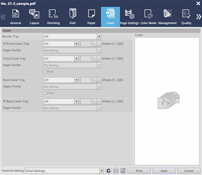This screenshot has width=202, height=175.
Task: Click the reset favorite setting refresh icon
Action: point(109,171)
